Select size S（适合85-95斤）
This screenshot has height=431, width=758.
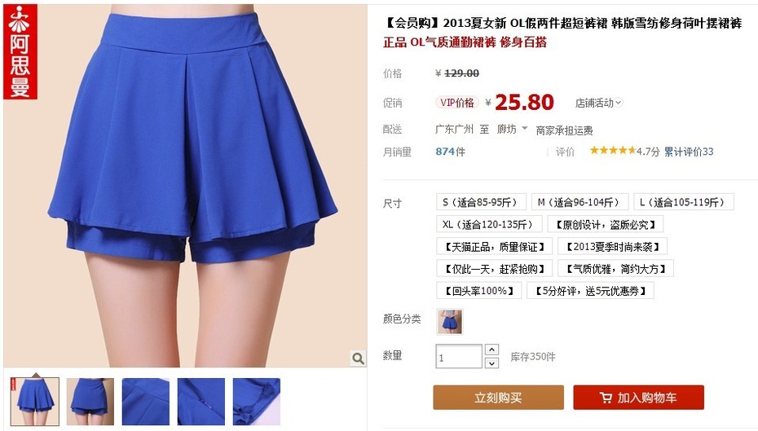tap(481, 202)
